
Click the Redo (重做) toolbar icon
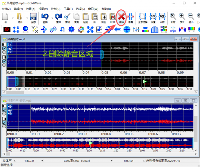58,17
